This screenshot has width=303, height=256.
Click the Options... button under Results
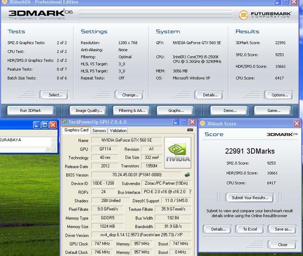pos(279,95)
